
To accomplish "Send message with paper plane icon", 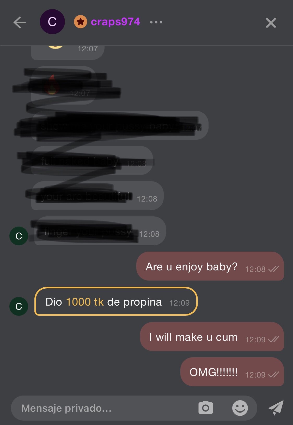I will click(x=276, y=408).
